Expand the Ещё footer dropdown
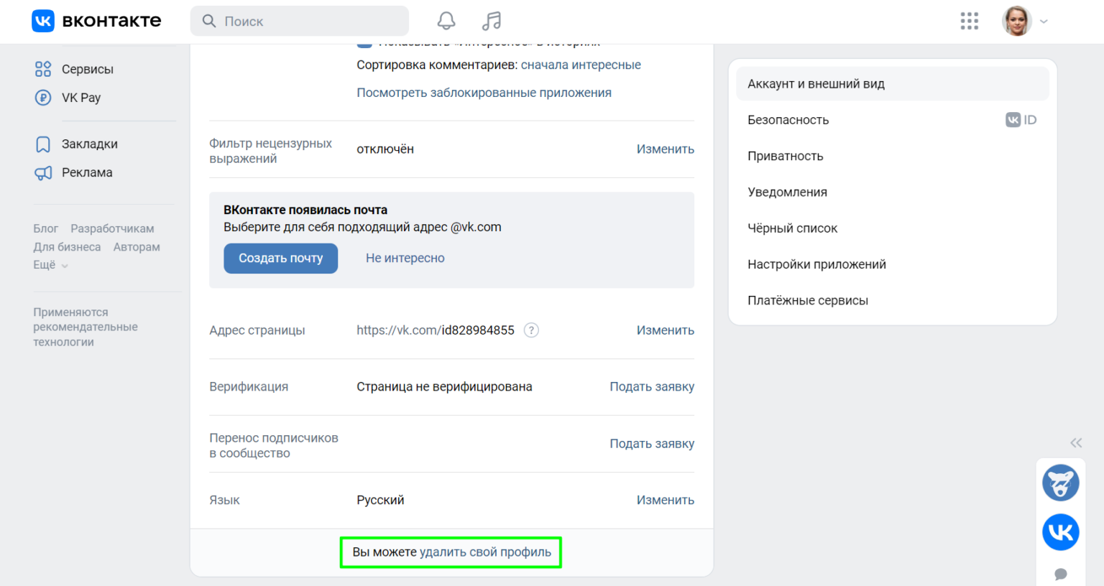This screenshot has width=1104, height=586. click(x=50, y=264)
